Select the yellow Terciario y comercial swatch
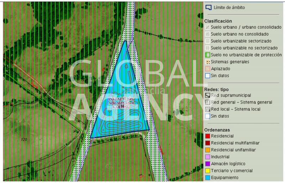 [x=207, y=171]
